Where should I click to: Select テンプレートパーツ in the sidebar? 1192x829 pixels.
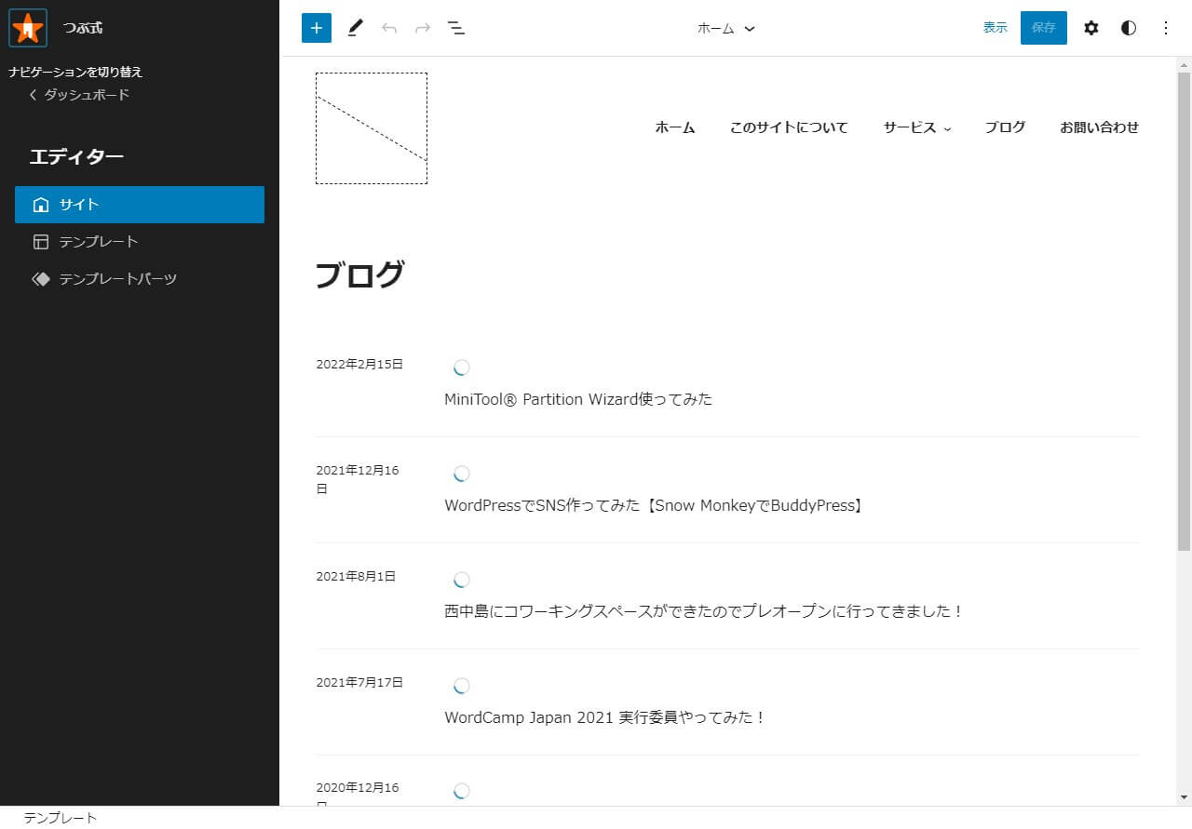click(116, 278)
